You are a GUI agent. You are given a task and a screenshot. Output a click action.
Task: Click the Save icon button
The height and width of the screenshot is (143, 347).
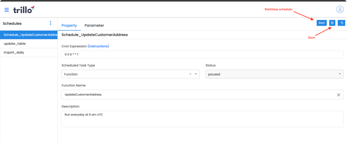(332, 23)
